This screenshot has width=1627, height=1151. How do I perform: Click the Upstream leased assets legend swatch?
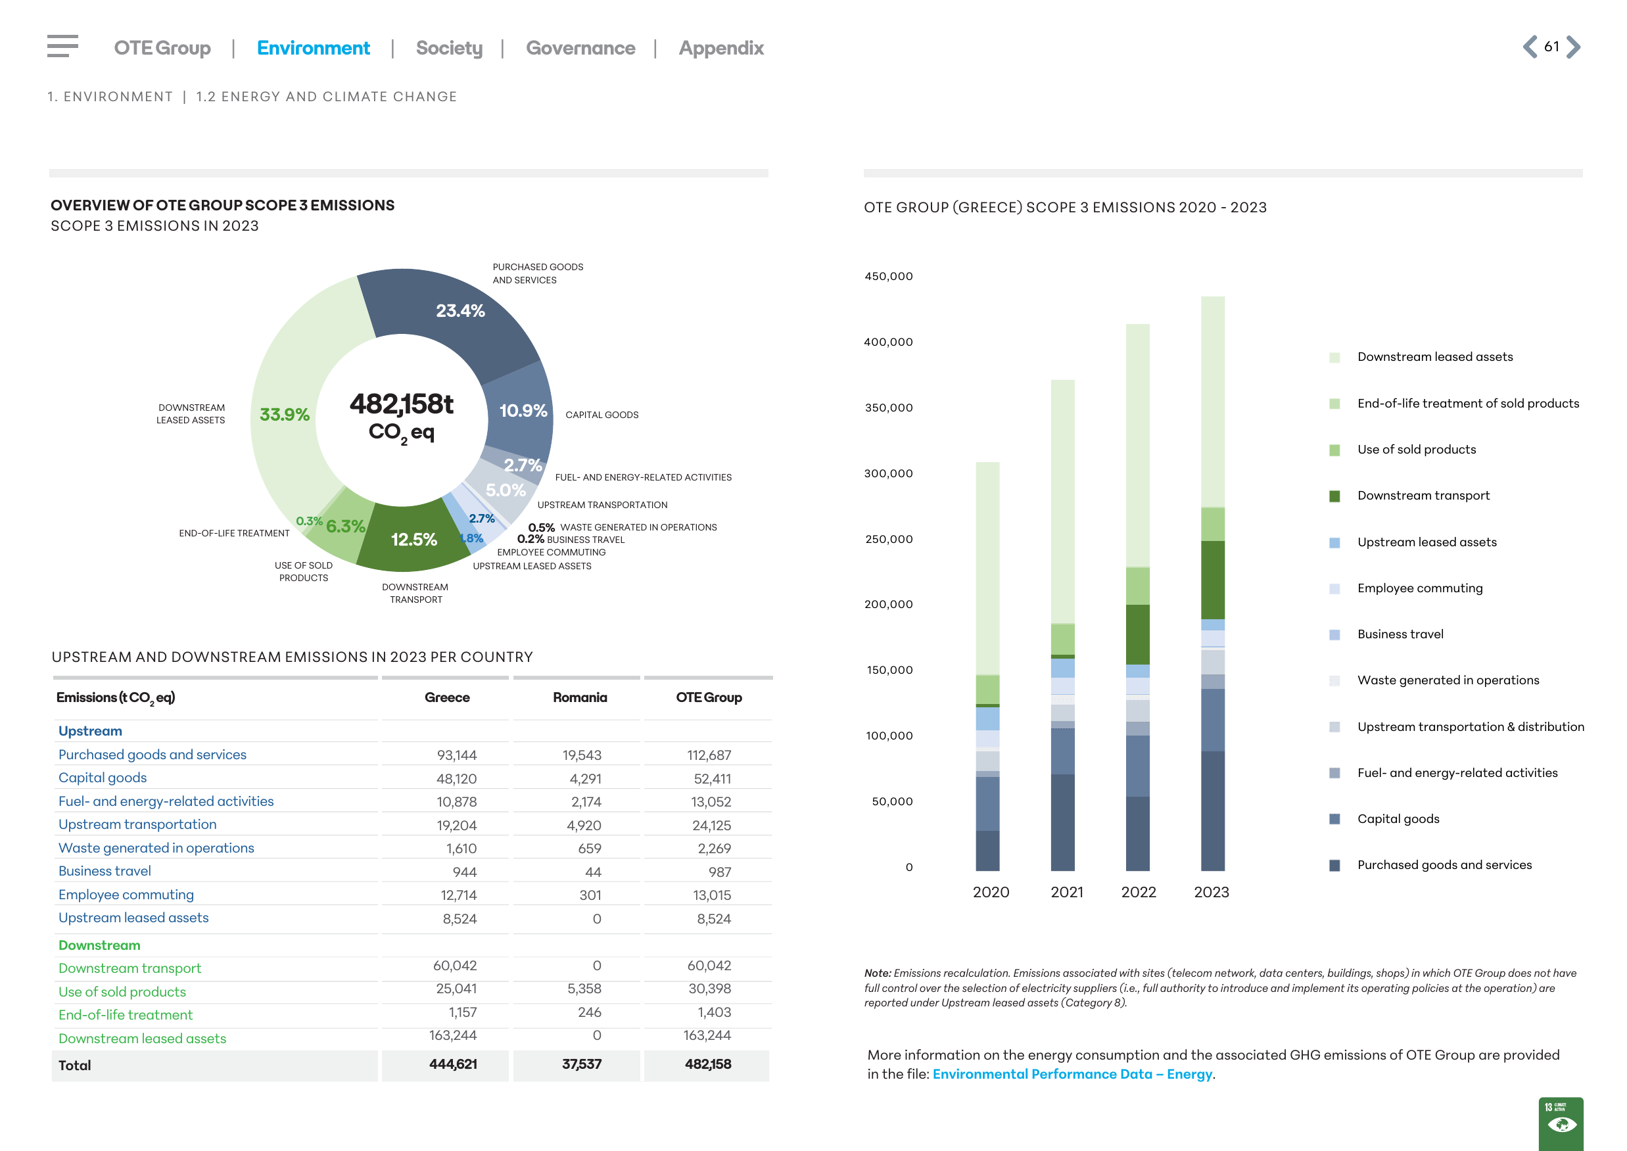tap(1334, 543)
